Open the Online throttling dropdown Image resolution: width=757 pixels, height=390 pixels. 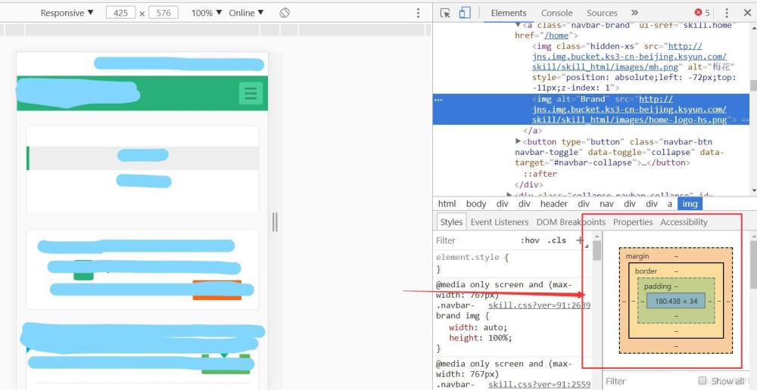click(x=246, y=13)
